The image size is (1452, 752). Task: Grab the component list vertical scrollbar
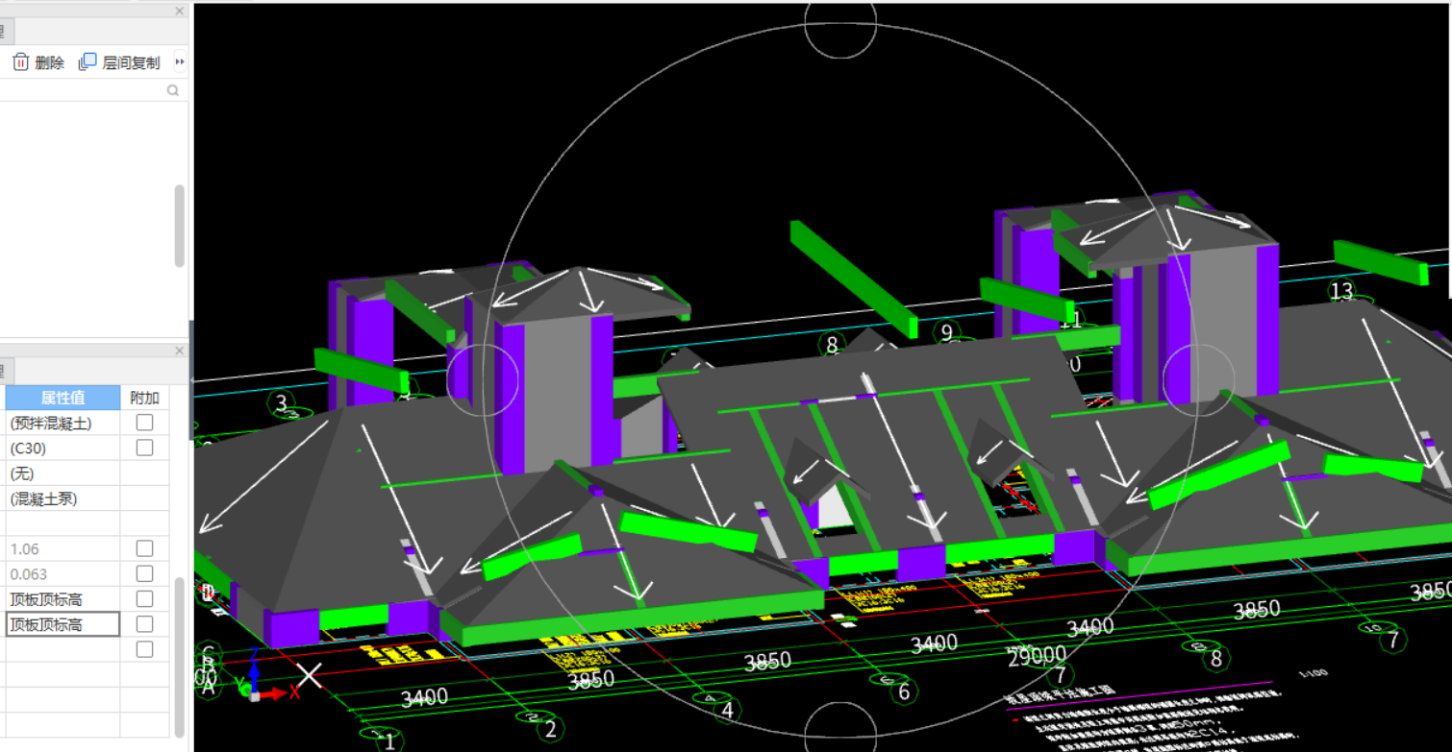[179, 226]
